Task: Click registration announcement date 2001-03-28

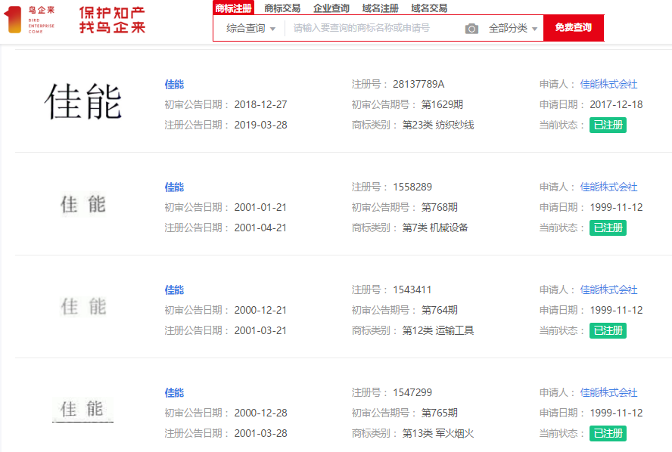Action: (260, 433)
